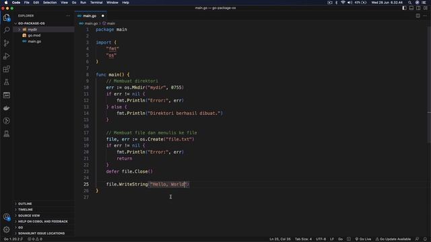Toggle Primary Side Bar visibility

click(x=404, y=8)
